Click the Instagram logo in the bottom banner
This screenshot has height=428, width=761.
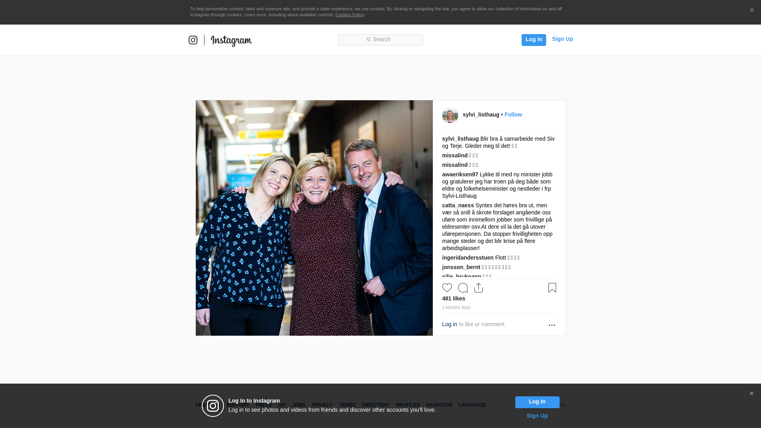tap(213, 406)
